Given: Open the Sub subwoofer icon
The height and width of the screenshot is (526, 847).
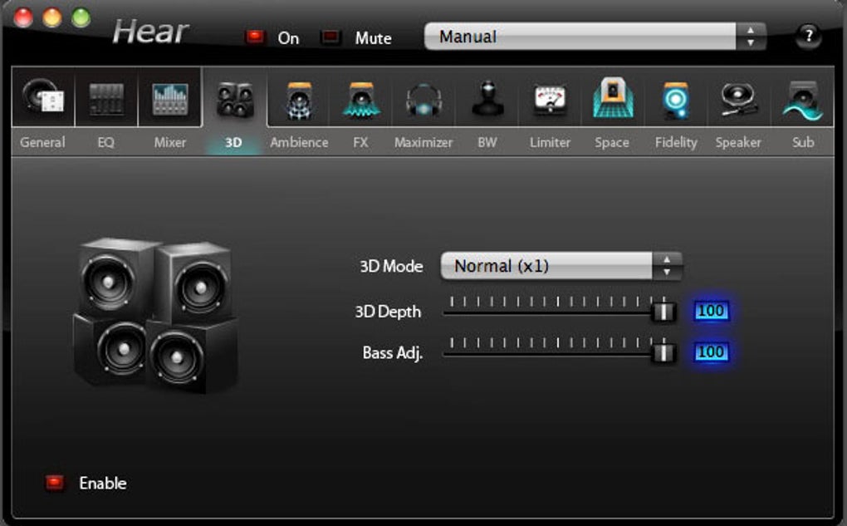Looking at the screenshot, I should point(803,101).
